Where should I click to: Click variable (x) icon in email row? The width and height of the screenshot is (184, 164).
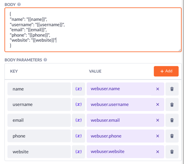(x=79, y=120)
